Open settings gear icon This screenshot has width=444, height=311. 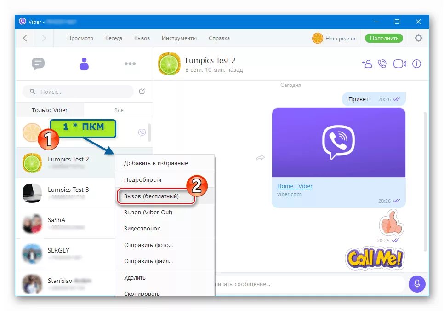(418, 38)
